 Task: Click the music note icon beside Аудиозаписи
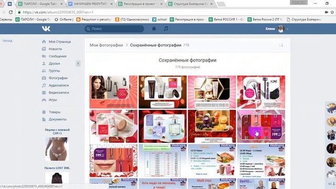[x=44, y=85]
